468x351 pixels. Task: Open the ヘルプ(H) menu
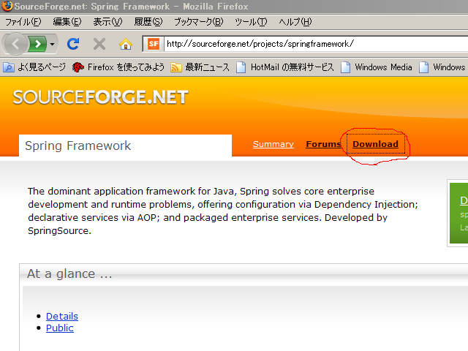click(295, 22)
